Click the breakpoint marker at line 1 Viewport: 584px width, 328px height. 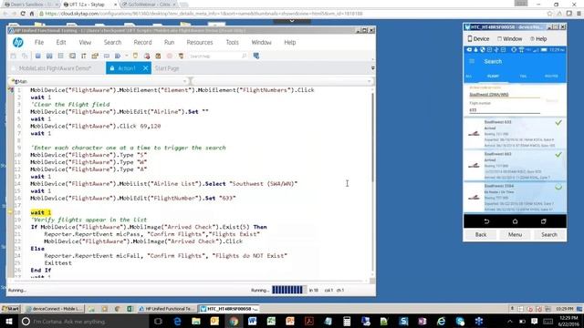pos(11,90)
